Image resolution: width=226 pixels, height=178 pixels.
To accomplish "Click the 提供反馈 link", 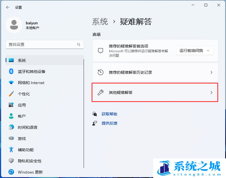I will [x=109, y=123].
